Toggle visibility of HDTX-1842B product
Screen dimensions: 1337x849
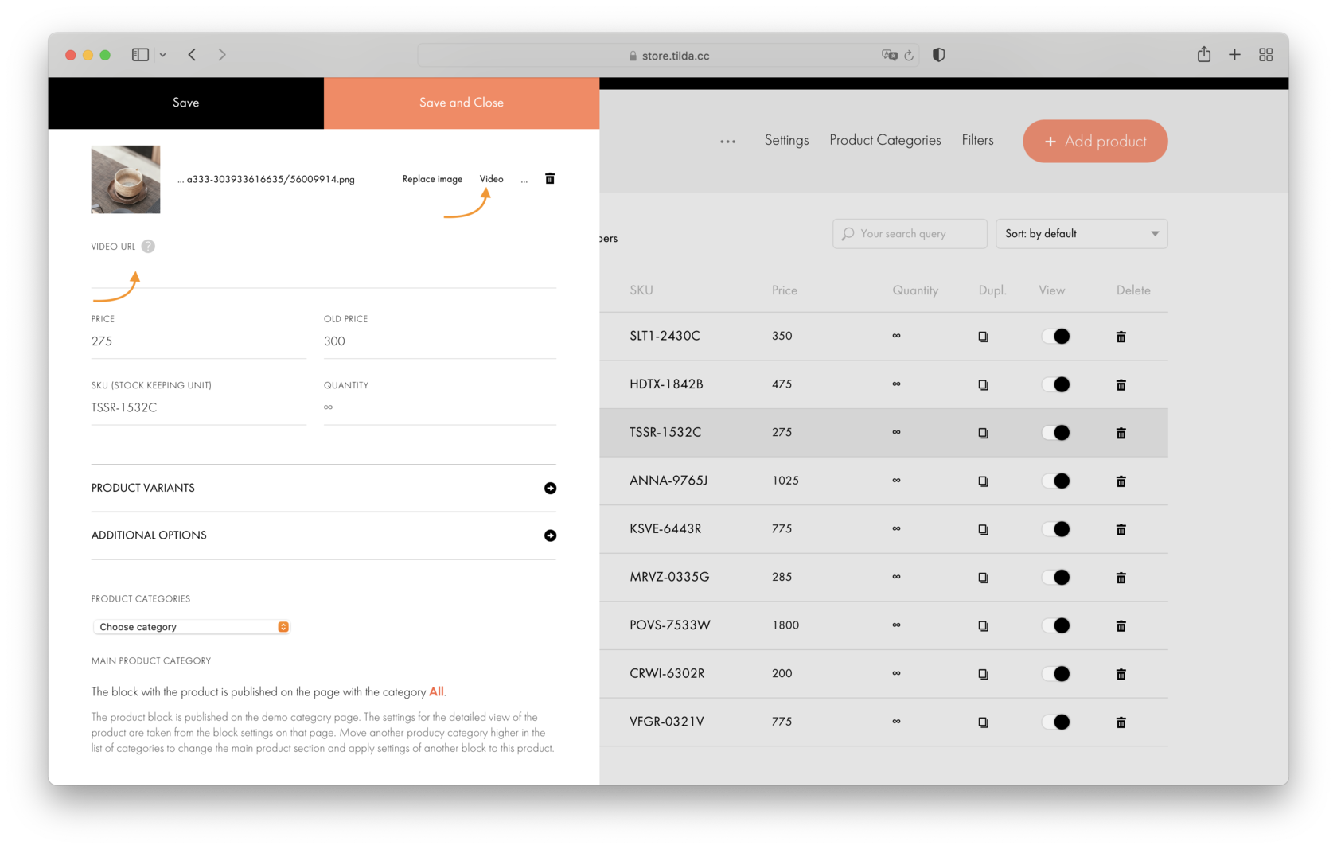(x=1056, y=385)
